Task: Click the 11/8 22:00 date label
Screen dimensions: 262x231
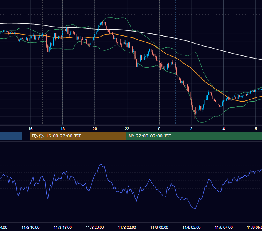Action: [x=127, y=228]
